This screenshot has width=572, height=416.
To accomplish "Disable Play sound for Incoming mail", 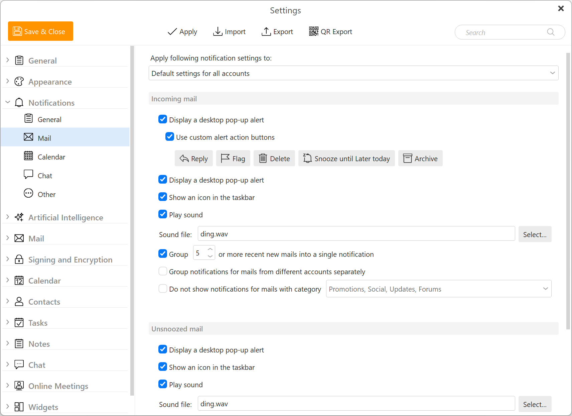I will (x=163, y=214).
